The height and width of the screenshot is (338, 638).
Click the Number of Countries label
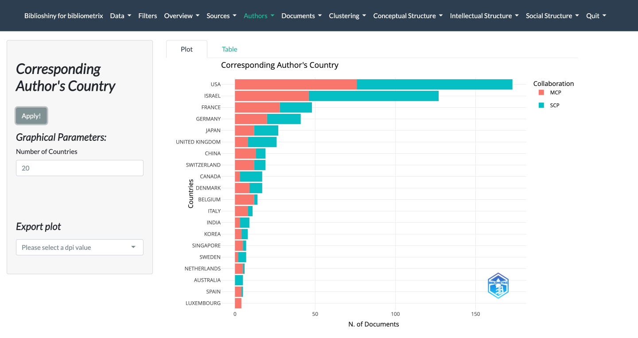click(x=47, y=152)
